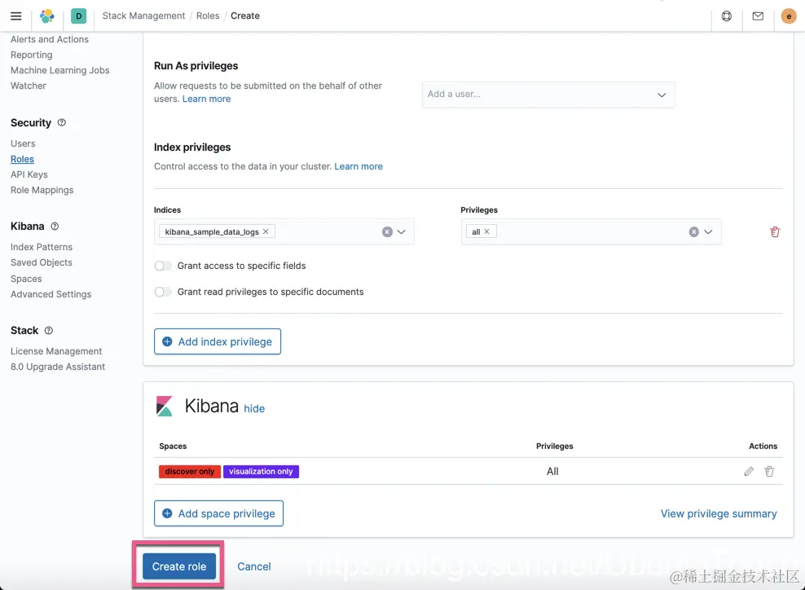Screen dimensions: 805x590
Task: Clear all selected index privileges
Action: click(x=693, y=232)
